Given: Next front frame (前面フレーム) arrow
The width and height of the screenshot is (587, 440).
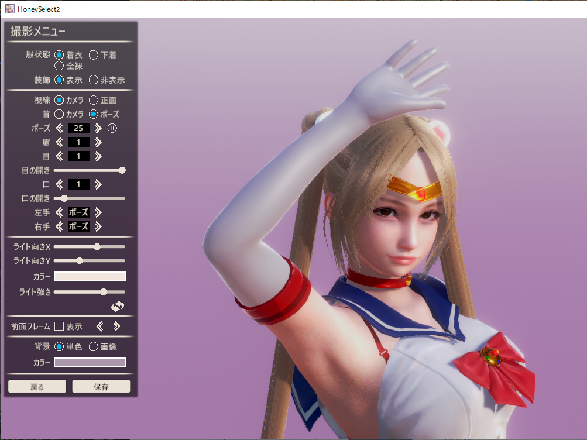Looking at the screenshot, I should click(x=117, y=326).
